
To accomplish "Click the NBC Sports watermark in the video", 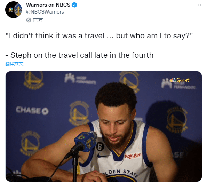I will tap(180, 80).
